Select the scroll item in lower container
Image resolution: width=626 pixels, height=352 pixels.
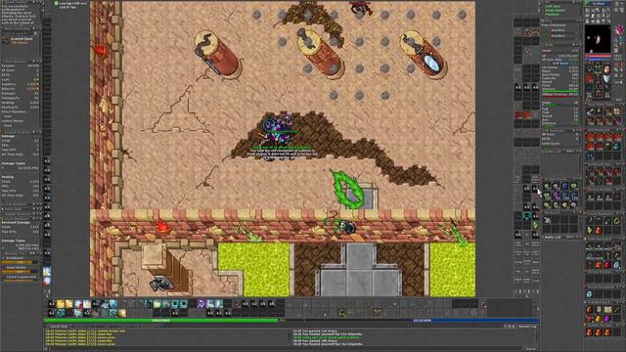point(599,309)
